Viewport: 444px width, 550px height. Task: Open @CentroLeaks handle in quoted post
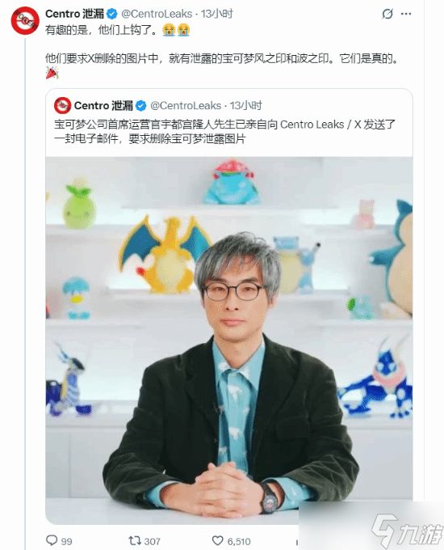coord(186,106)
